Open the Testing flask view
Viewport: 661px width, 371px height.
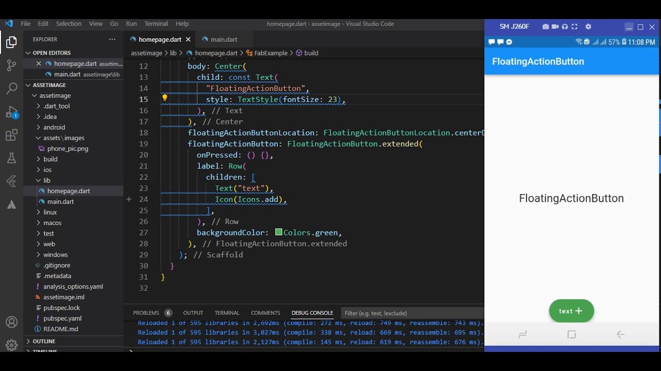[11, 158]
